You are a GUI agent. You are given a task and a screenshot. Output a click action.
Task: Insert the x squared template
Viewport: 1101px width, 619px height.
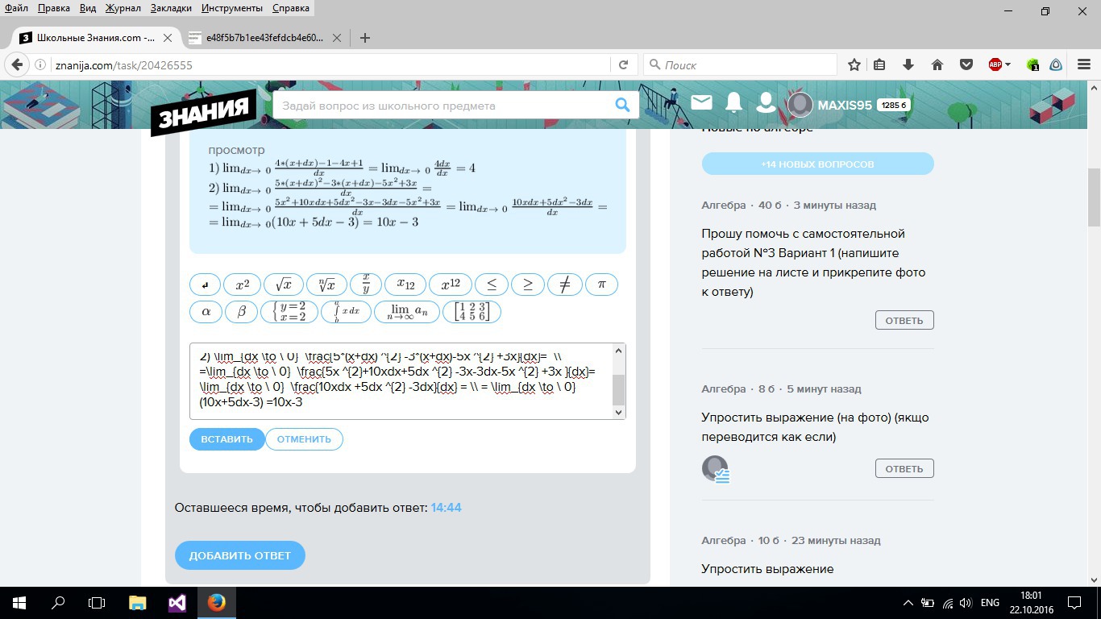pyautogui.click(x=243, y=285)
